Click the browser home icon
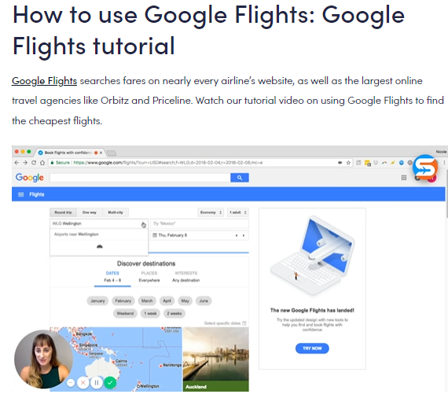The width and height of the screenshot is (448, 394). pyautogui.click(x=42, y=163)
